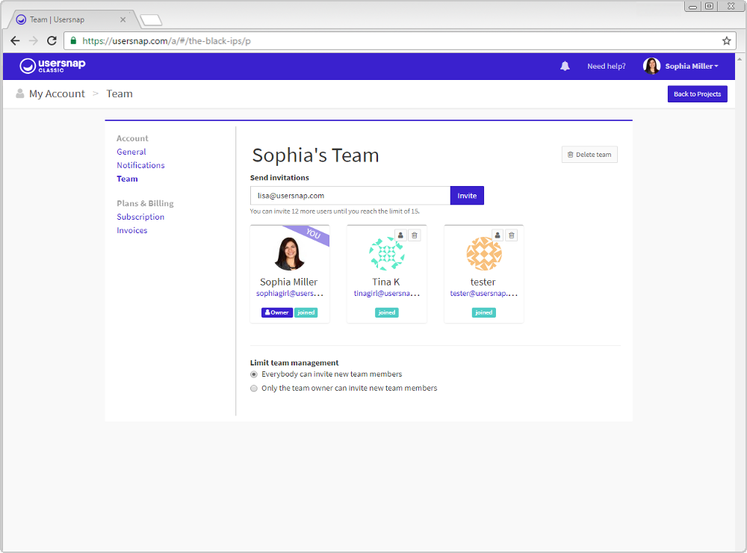Open Notifications settings
Image resolution: width=747 pixels, height=553 pixels.
[x=140, y=165]
